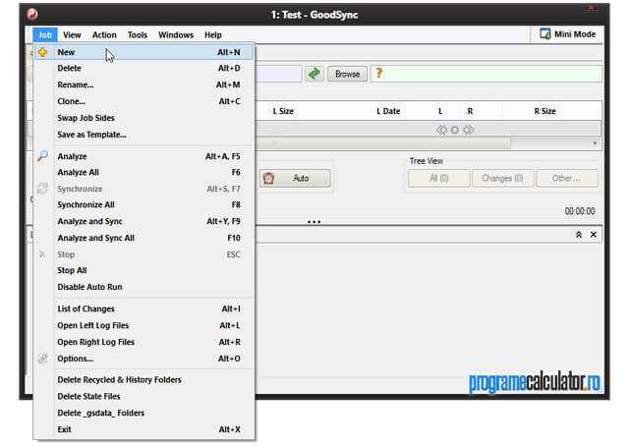Select Delete State Files

point(143,396)
